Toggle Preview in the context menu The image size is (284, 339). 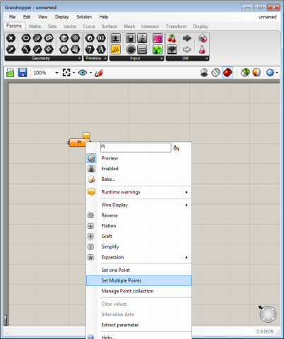click(139, 158)
